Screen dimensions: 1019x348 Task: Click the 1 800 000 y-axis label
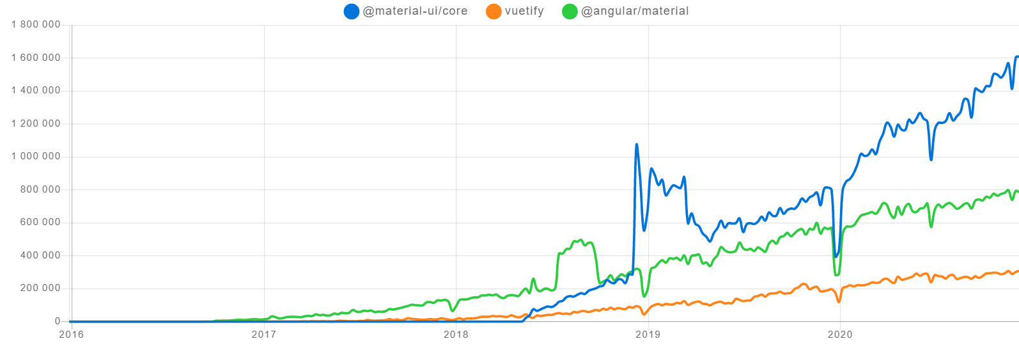click(x=36, y=25)
